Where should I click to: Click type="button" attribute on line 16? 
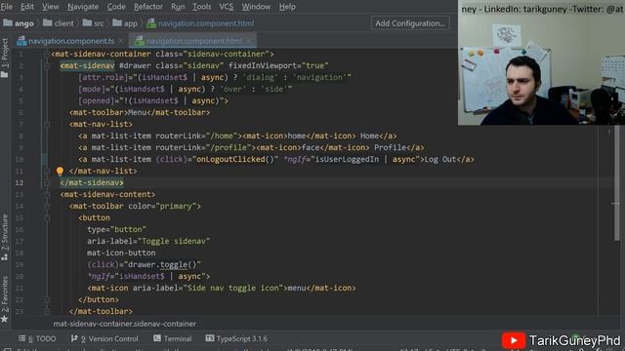(x=116, y=230)
